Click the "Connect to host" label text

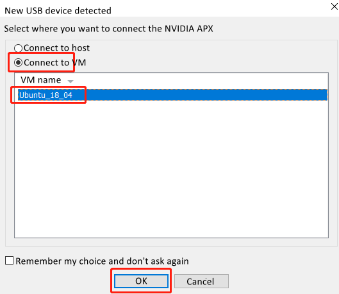tap(56, 48)
